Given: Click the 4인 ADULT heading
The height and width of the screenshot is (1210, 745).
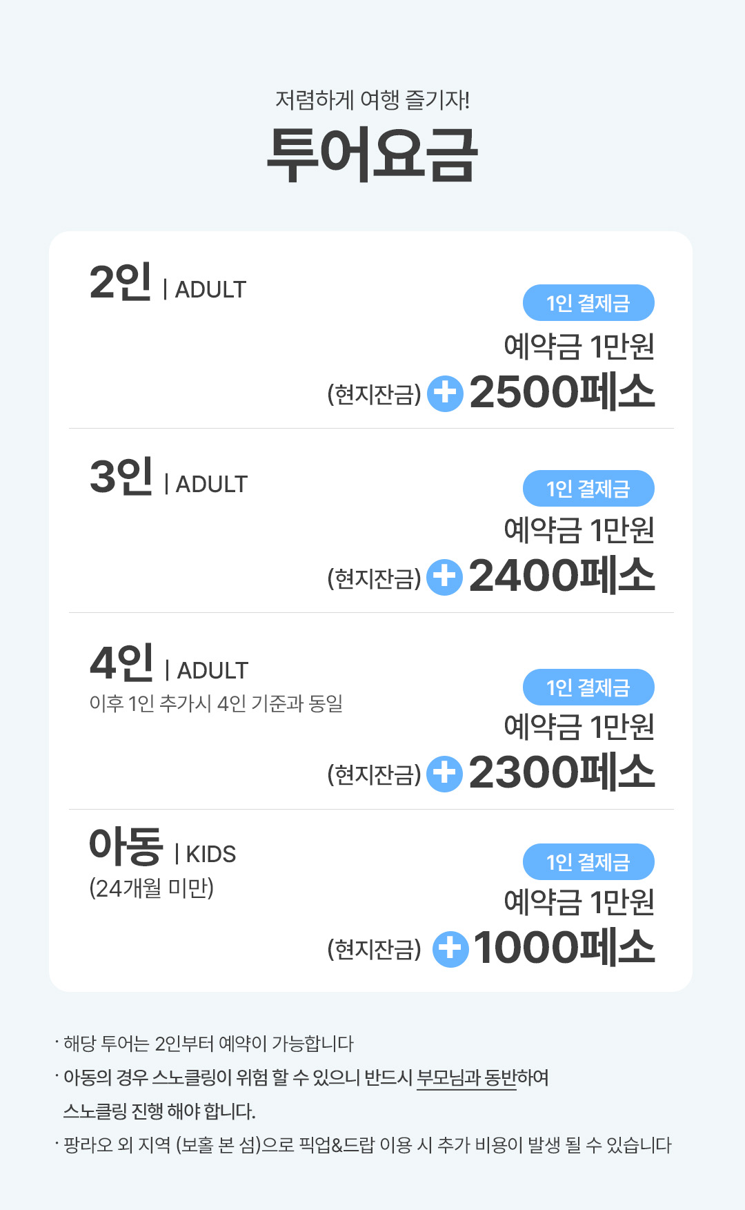Looking at the screenshot, I should (169, 664).
